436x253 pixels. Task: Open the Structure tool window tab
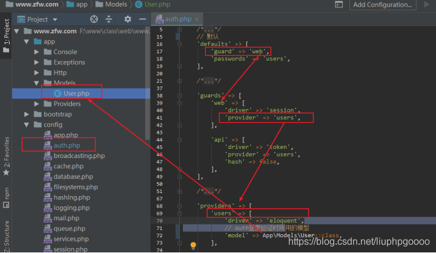click(6, 236)
